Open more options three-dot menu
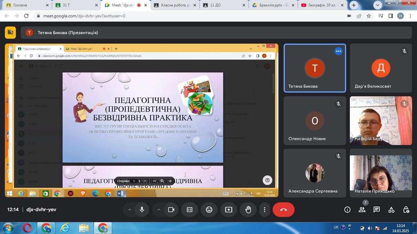The width and height of the screenshot is (417, 234). [265, 210]
